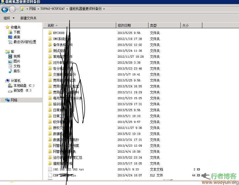The height and width of the screenshot is (185, 239).
Task: Click the folder icon in the address bar
Action: click(22, 9)
